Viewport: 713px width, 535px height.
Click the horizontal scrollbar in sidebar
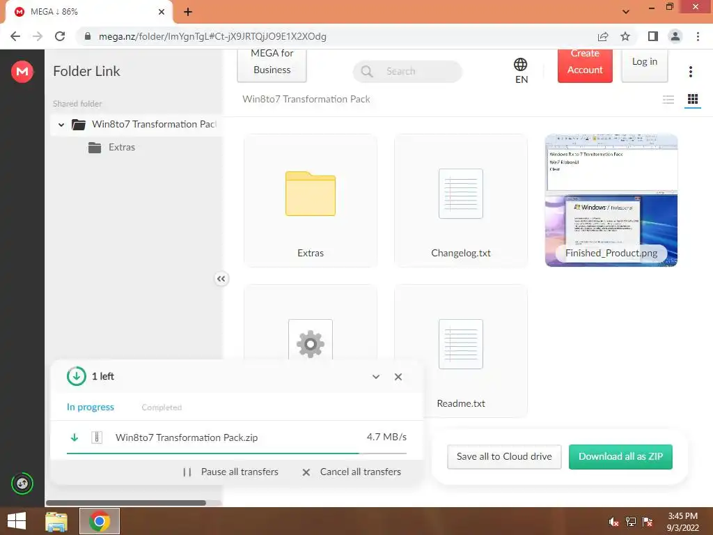coord(126,503)
